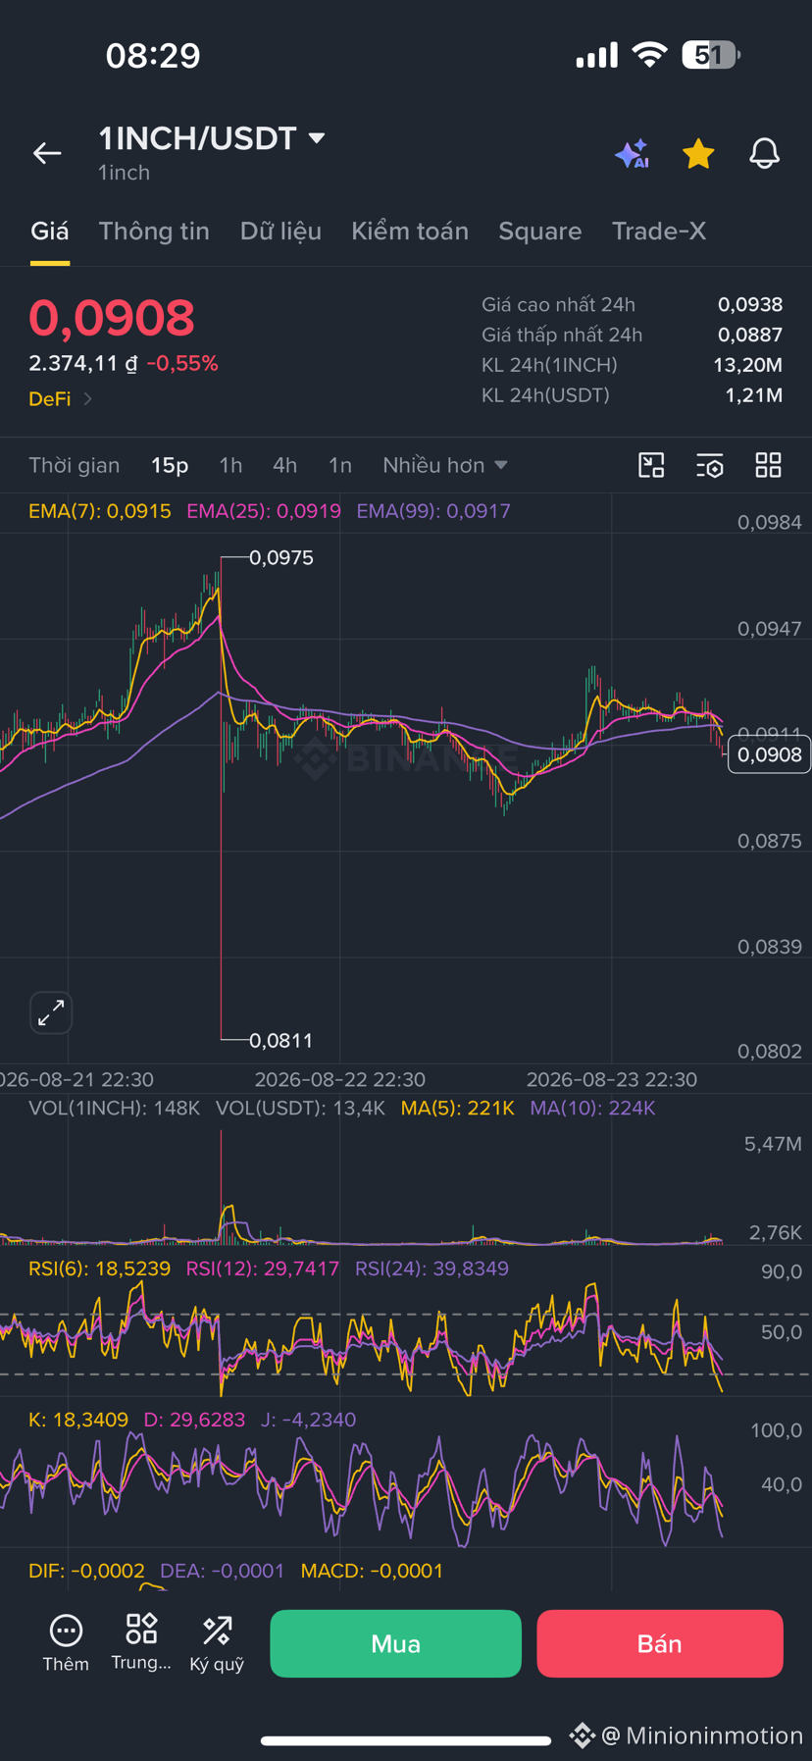Open Ký quỹ margin trading icon
The height and width of the screenshot is (1761, 812).
217,1643
